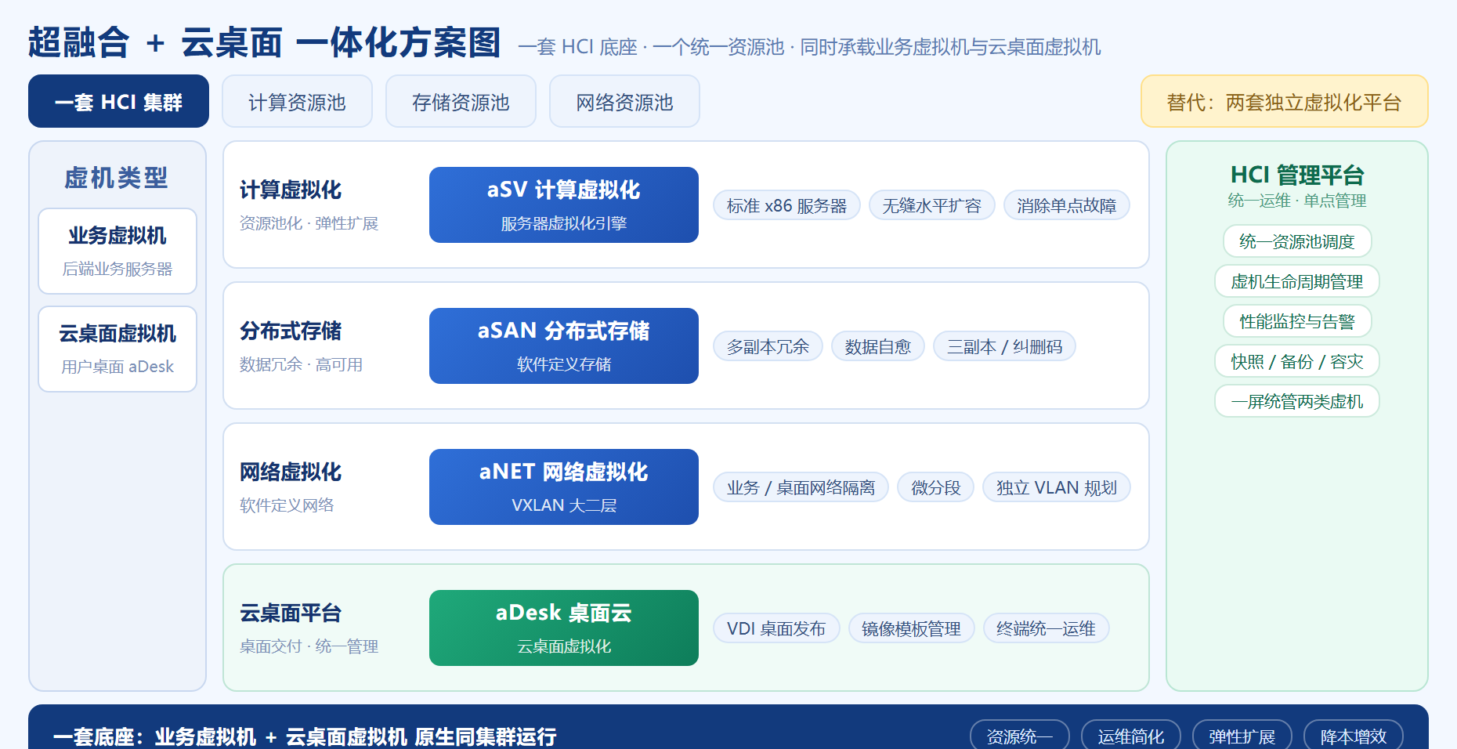Viewport: 1457px width, 749px height.
Task: Click the 分布式存储 row title
Action: (x=291, y=331)
